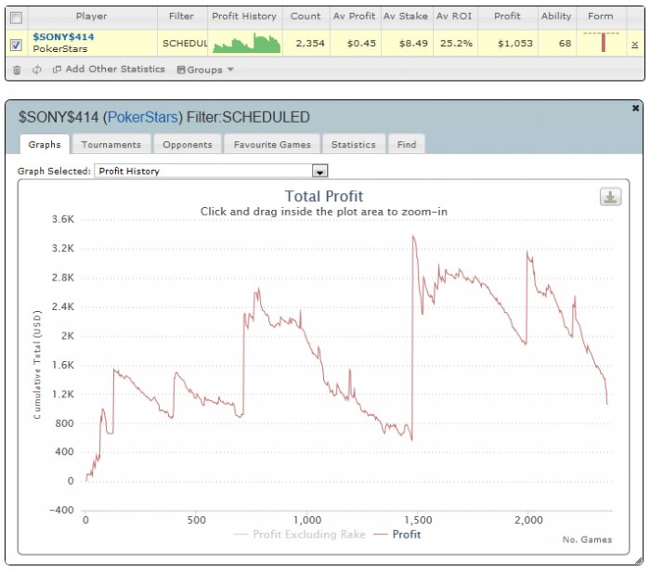The height and width of the screenshot is (571, 650).
Task: Click the refresh icon beside the trash
Action: point(37,70)
